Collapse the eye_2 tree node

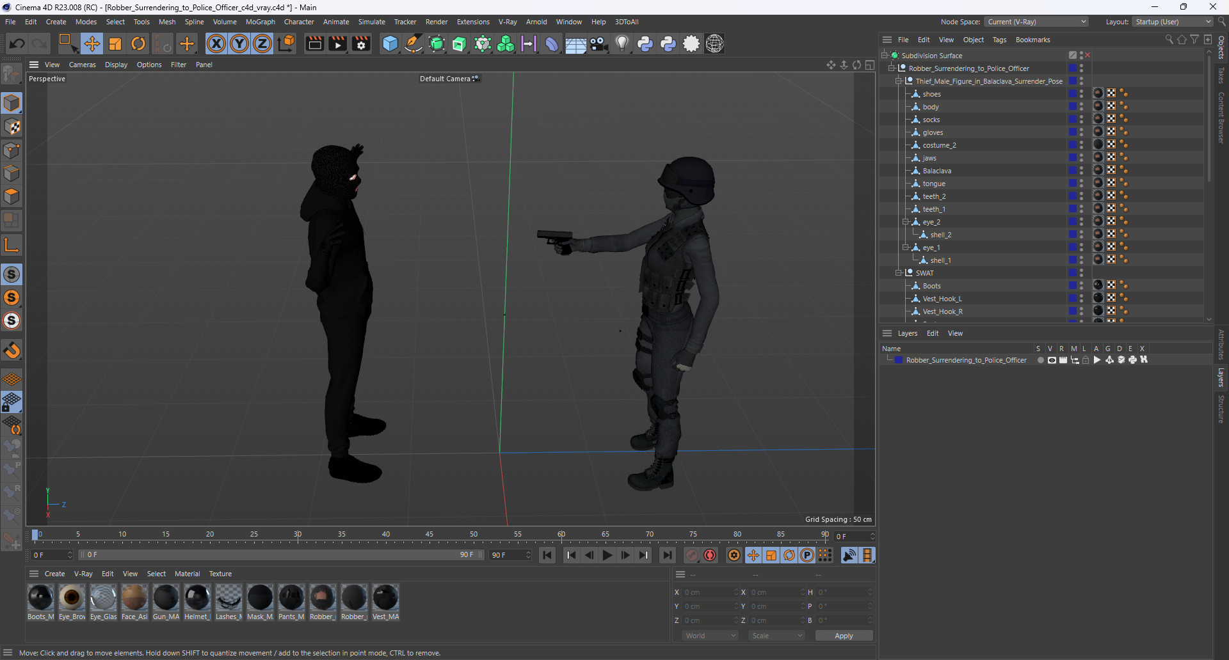point(906,222)
